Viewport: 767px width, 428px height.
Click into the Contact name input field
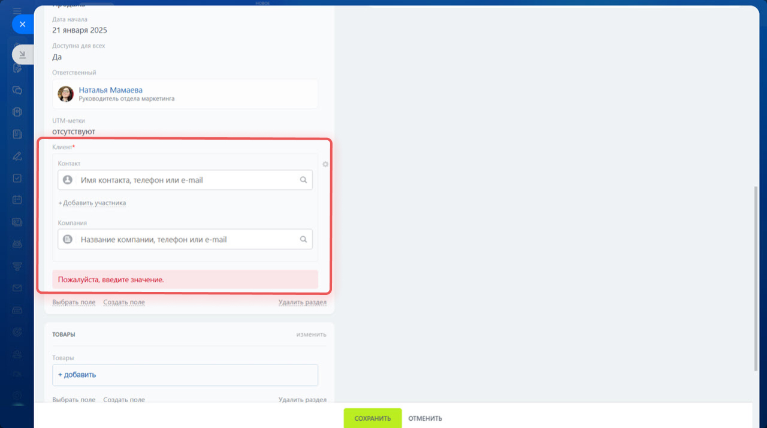click(185, 180)
